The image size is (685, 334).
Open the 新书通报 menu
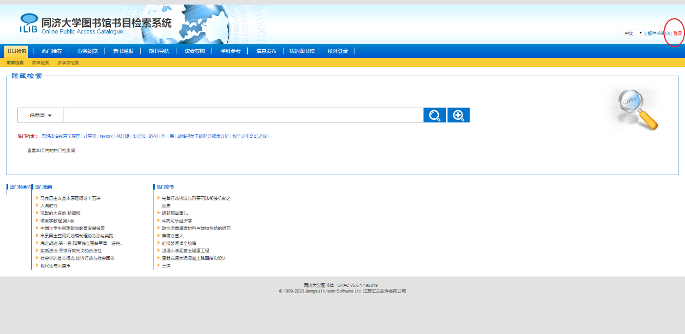pos(123,51)
